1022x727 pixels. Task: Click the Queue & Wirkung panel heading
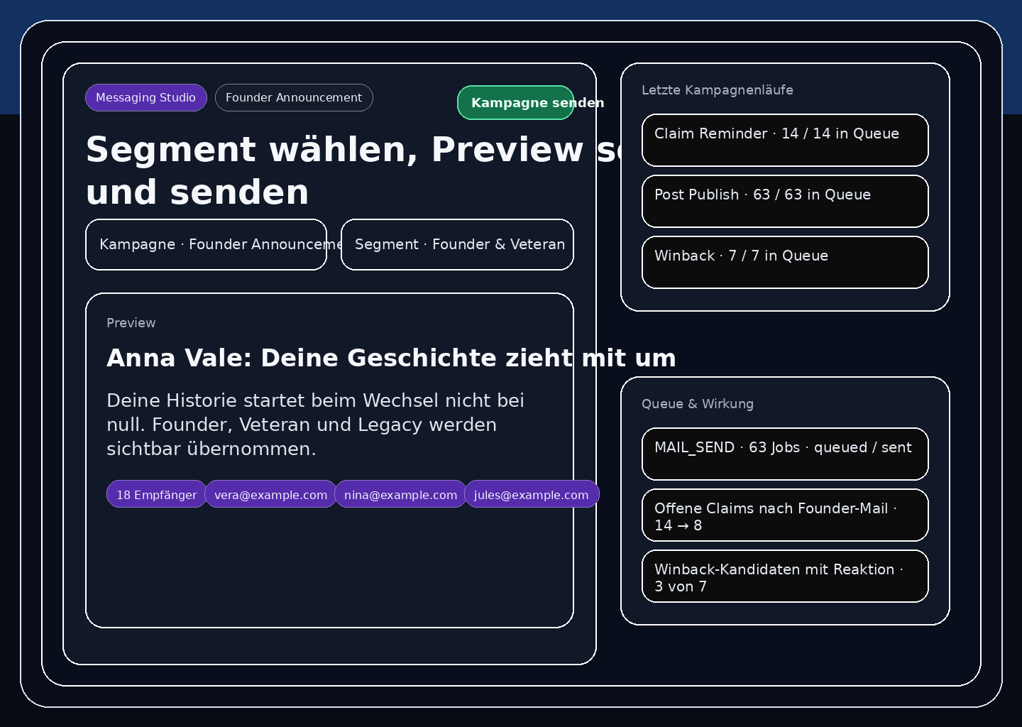(697, 404)
